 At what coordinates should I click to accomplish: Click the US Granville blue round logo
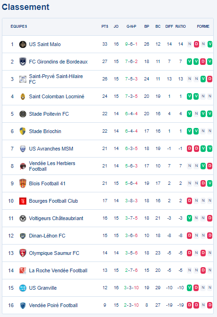tap(23, 288)
